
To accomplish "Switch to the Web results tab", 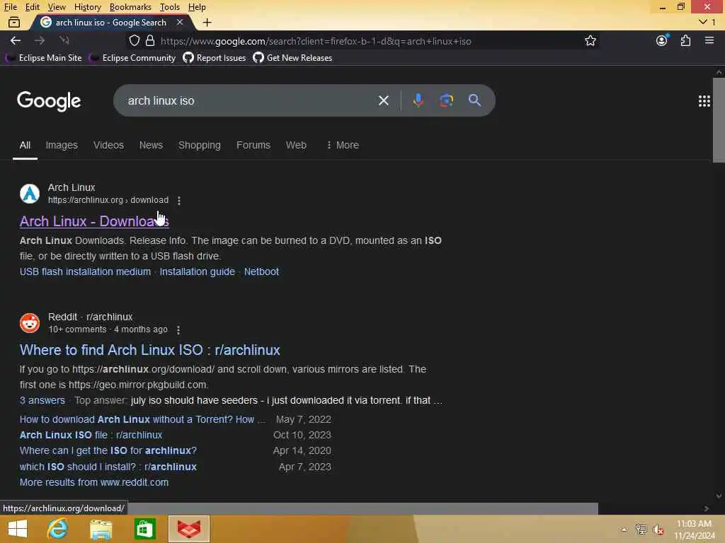I will 296,145.
